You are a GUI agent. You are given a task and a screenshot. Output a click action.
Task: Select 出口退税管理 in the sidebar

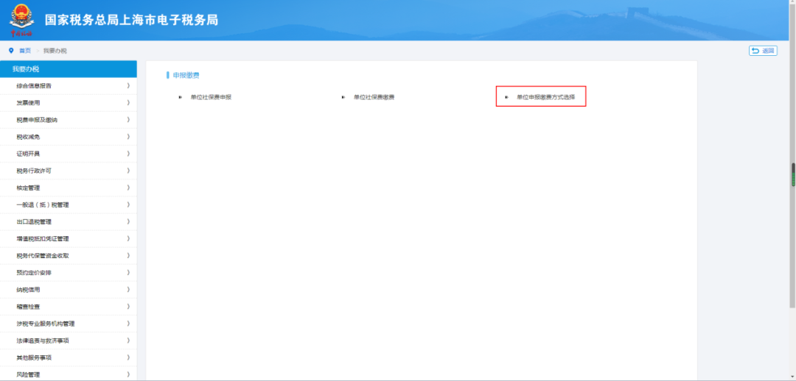(x=34, y=221)
